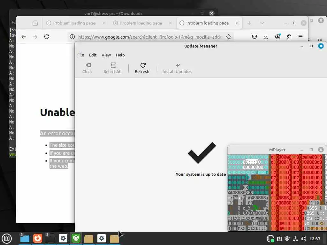Click the first tan folder taskbar icon

[x=89, y=239]
